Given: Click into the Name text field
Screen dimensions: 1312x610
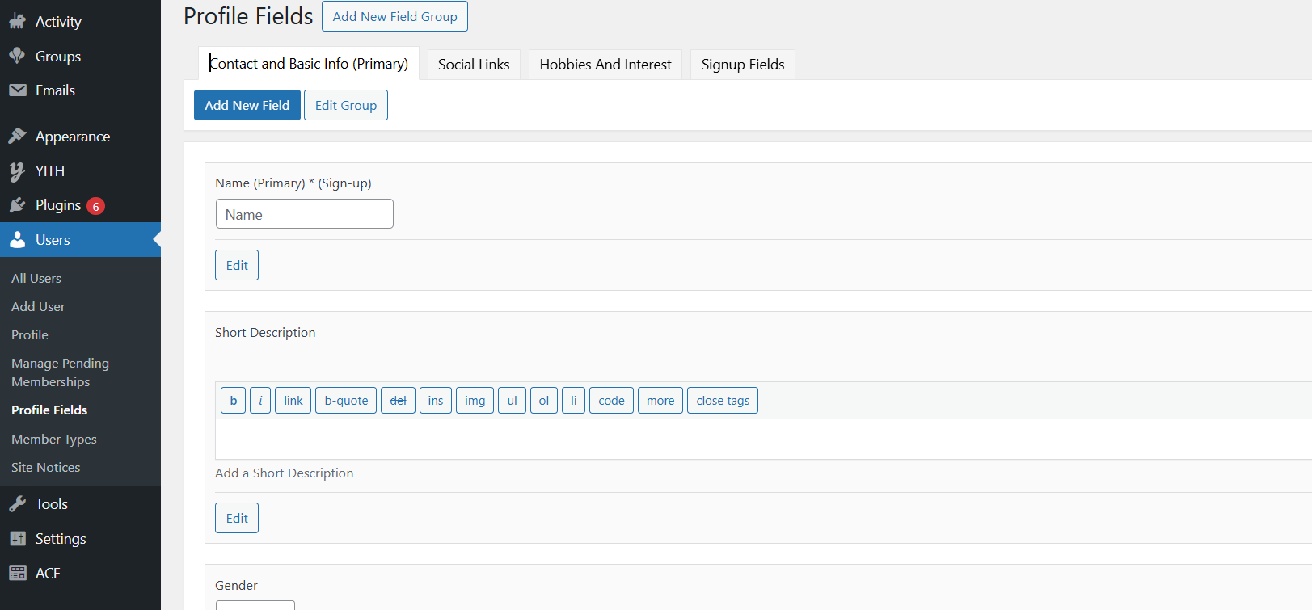Looking at the screenshot, I should [x=304, y=214].
